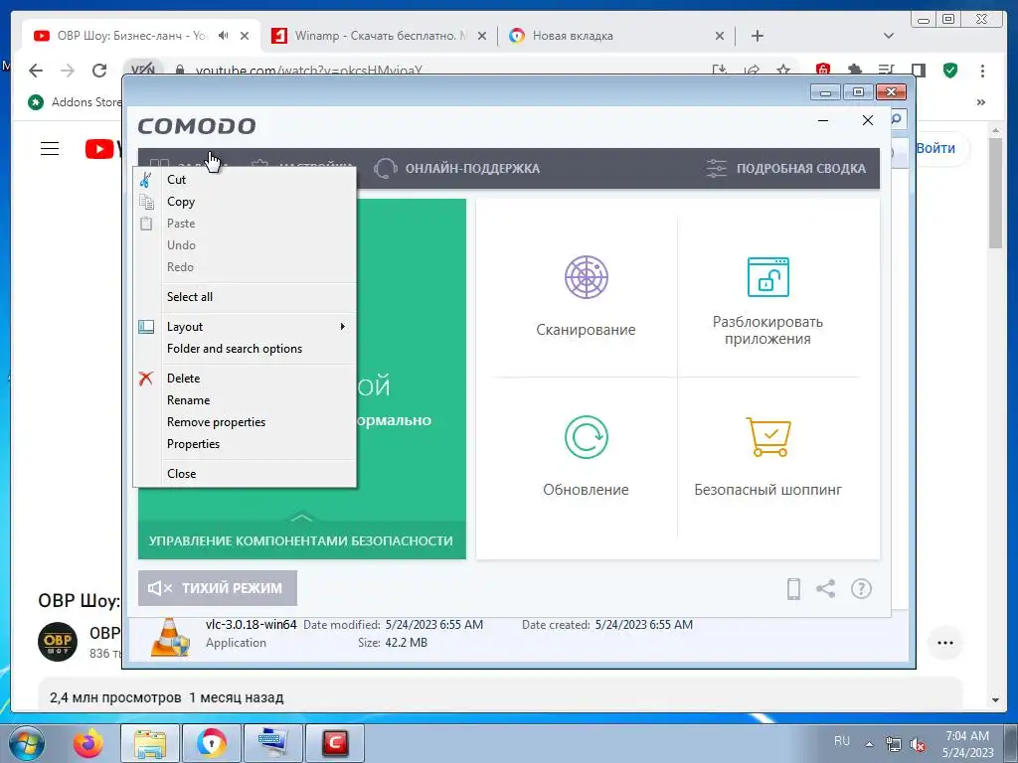This screenshot has height=763, width=1018.
Task: Open the Secure Shopping cart icon
Action: tap(768, 437)
